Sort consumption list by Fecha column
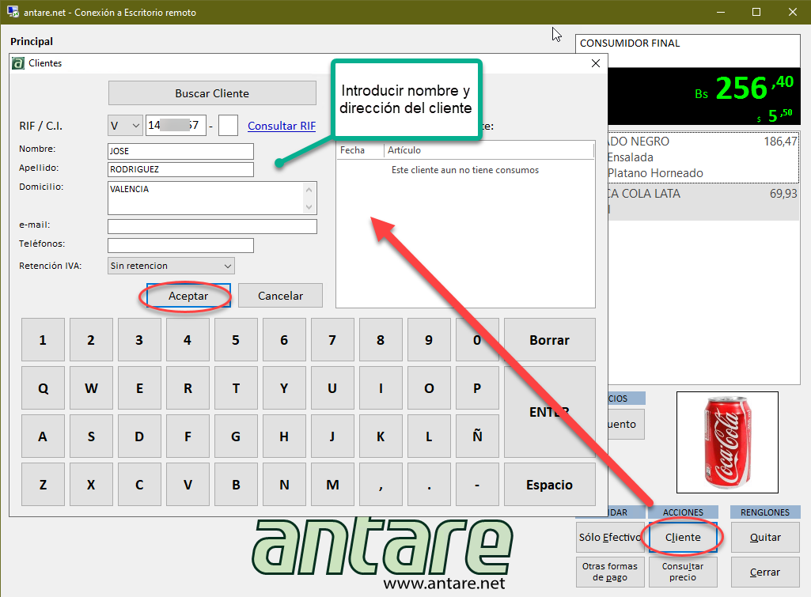 (x=360, y=150)
